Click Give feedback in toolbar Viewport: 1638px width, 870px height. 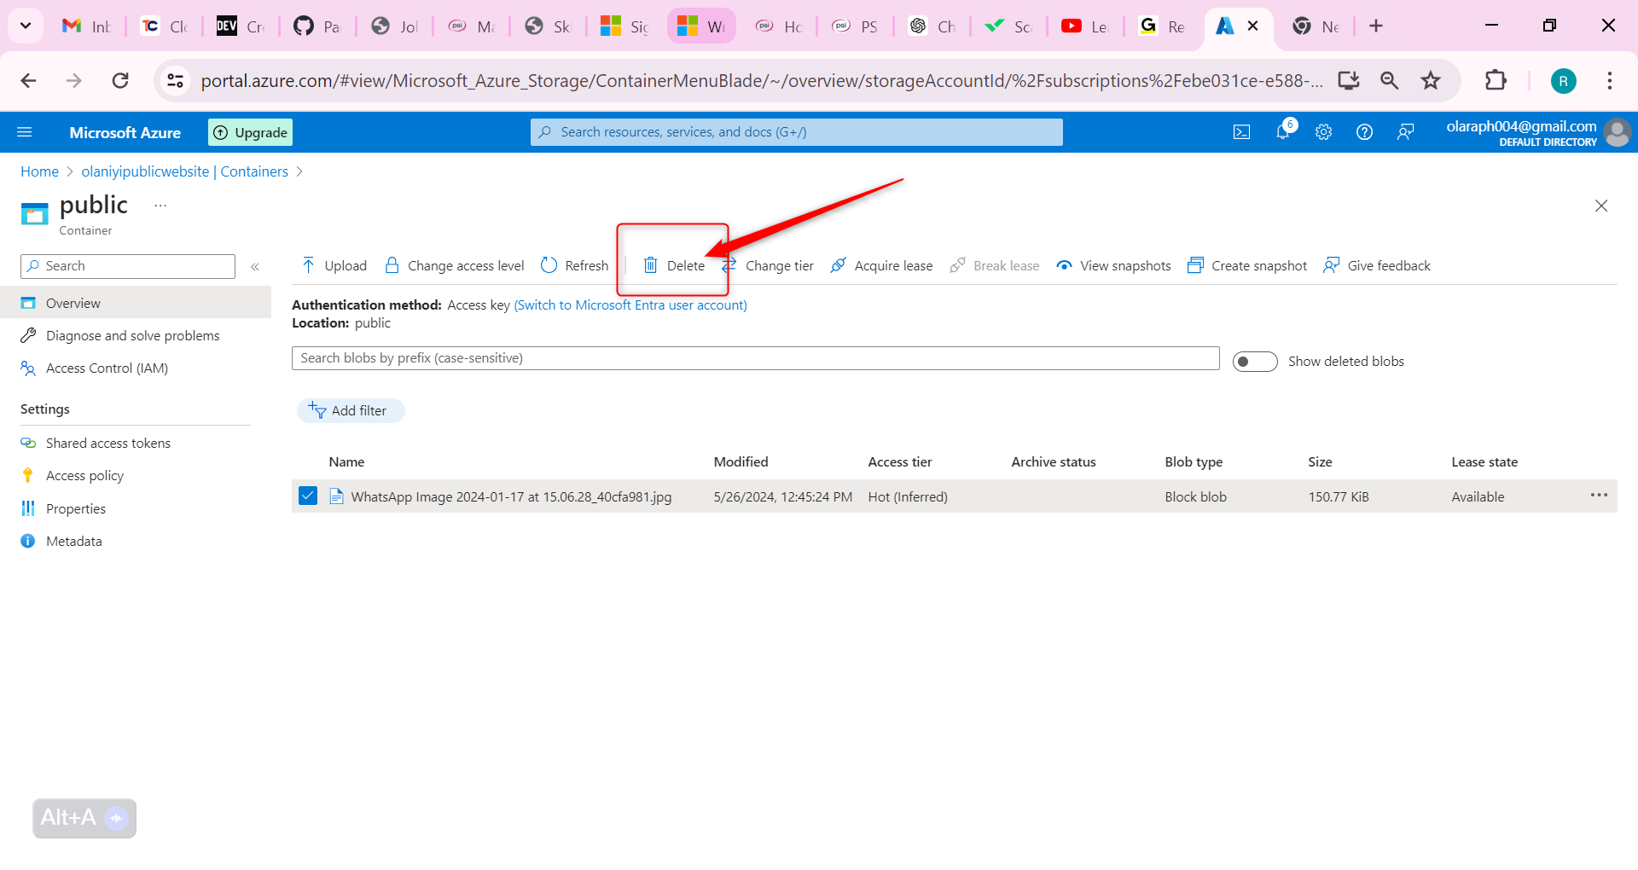pyautogui.click(x=1377, y=265)
